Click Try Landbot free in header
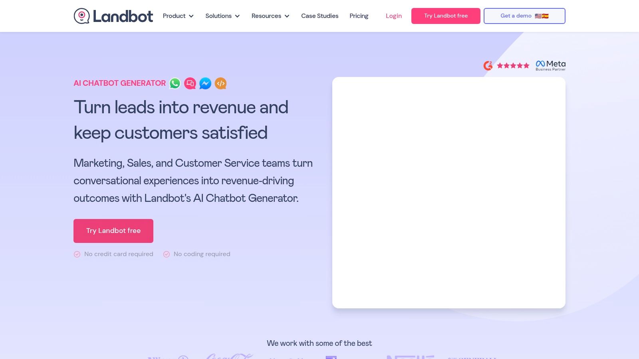 (446, 16)
